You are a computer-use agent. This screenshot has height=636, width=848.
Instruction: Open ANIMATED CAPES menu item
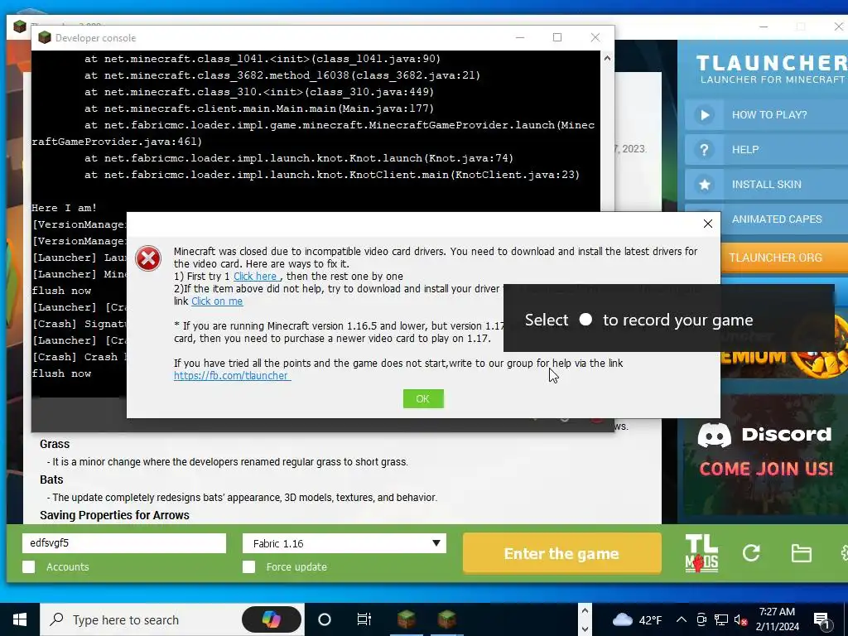[777, 219]
